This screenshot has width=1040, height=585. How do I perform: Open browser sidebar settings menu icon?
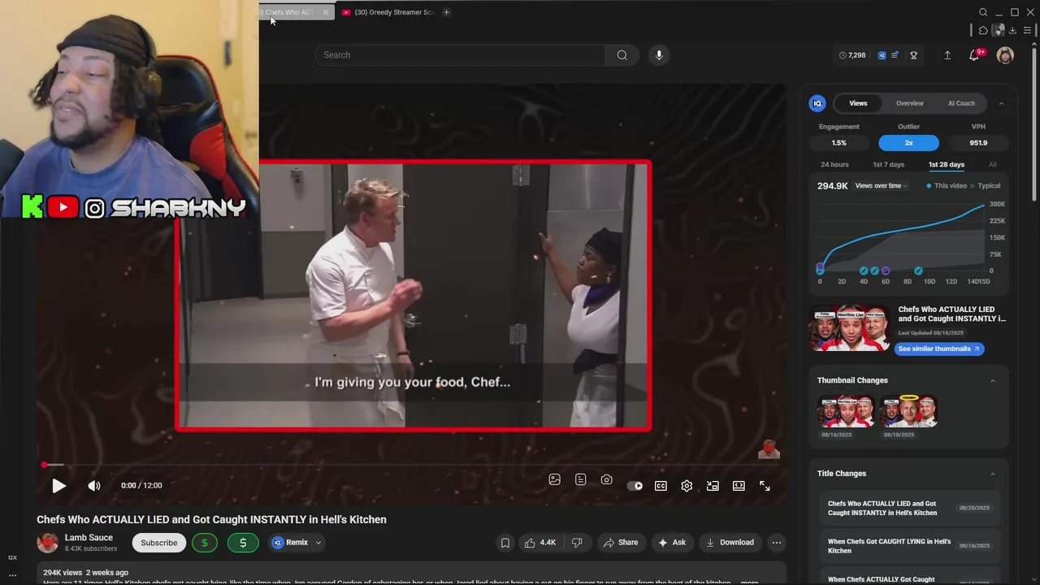pyautogui.click(x=1028, y=30)
